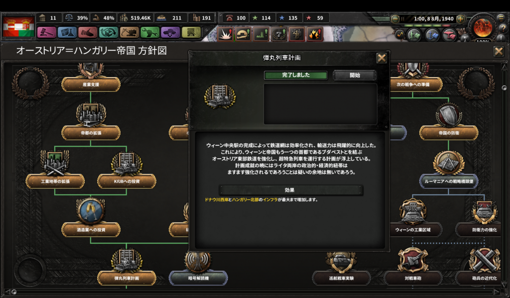Click the Austria-Hungary flag icon
The width and height of the screenshot is (510, 298).
click(x=18, y=27)
